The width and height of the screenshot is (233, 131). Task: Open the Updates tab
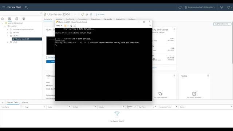point(132,19)
